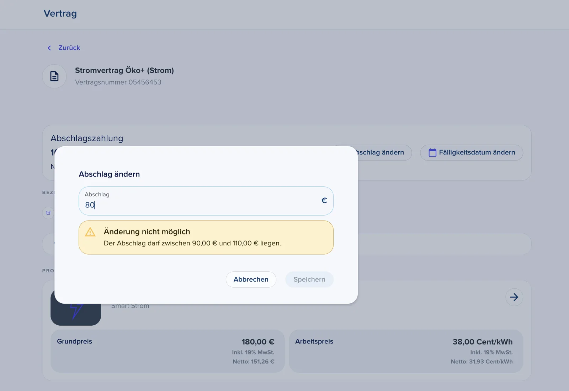Click the Grundpreis label
Screen dimensions: 569x391
pos(74,341)
